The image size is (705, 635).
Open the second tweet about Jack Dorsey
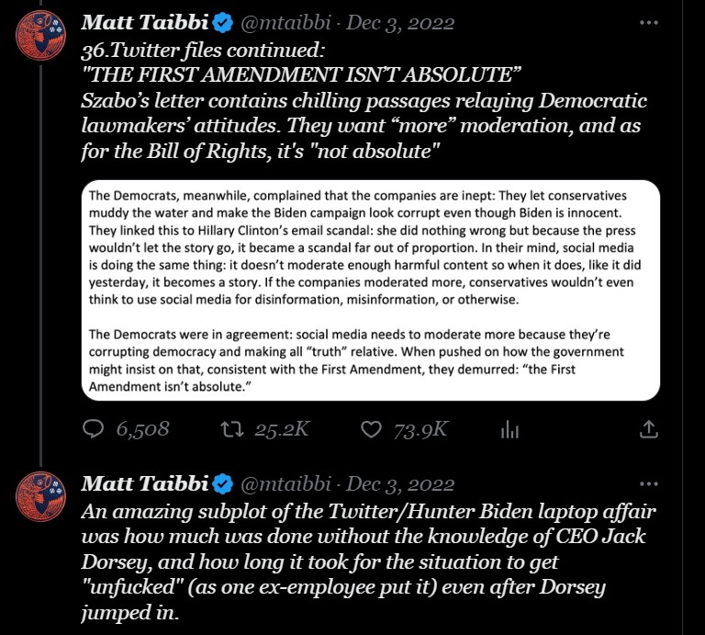pos(367,561)
